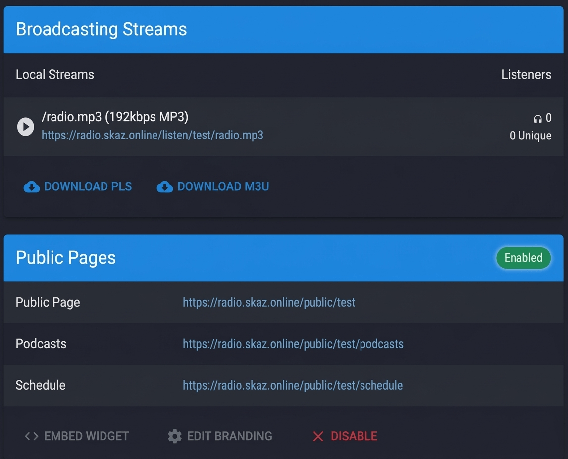The height and width of the screenshot is (459, 568).
Task: Click the headphones listener count icon
Action: click(x=538, y=118)
